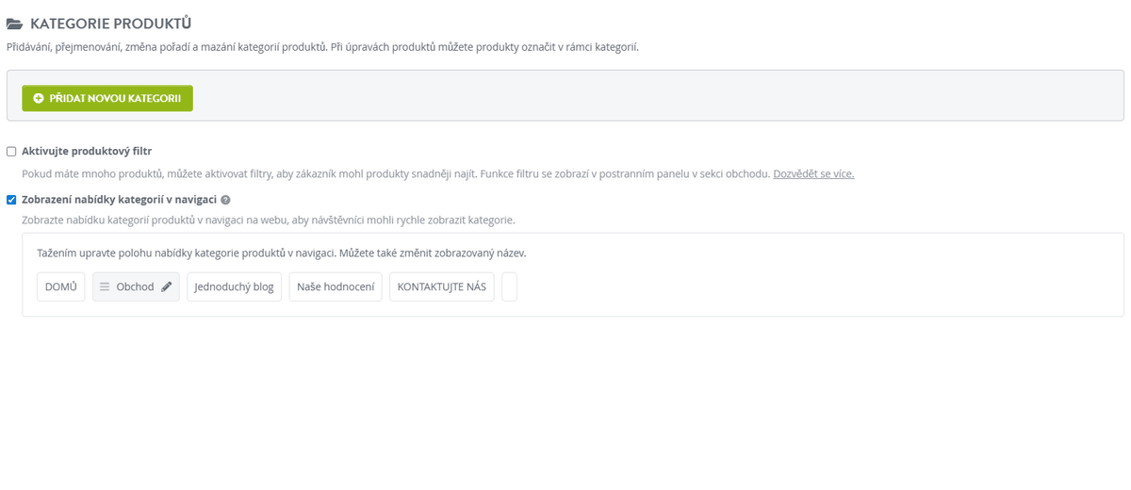Click the plus icon on the add-category button
1131x490 pixels.
click(38, 98)
